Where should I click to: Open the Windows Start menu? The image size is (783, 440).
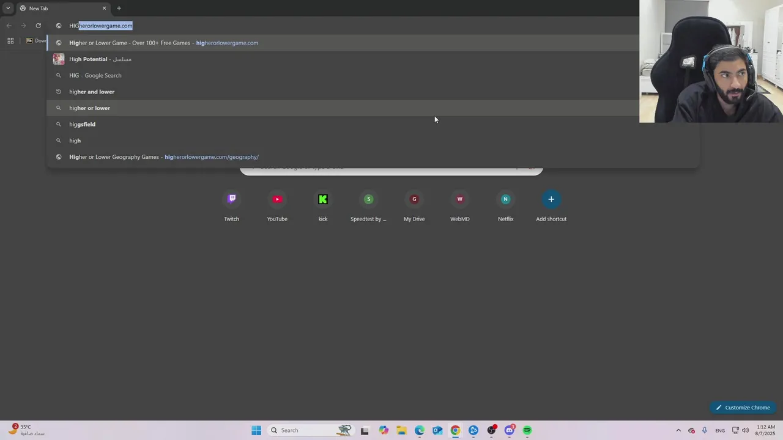pyautogui.click(x=256, y=430)
